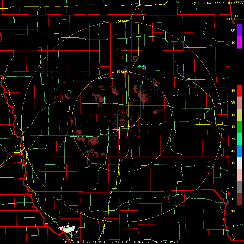This screenshot has width=244, height=244.
Task: Click the 'HYDROMETEOR CLASSIFICATION' title text
Action: (x=95, y=242)
